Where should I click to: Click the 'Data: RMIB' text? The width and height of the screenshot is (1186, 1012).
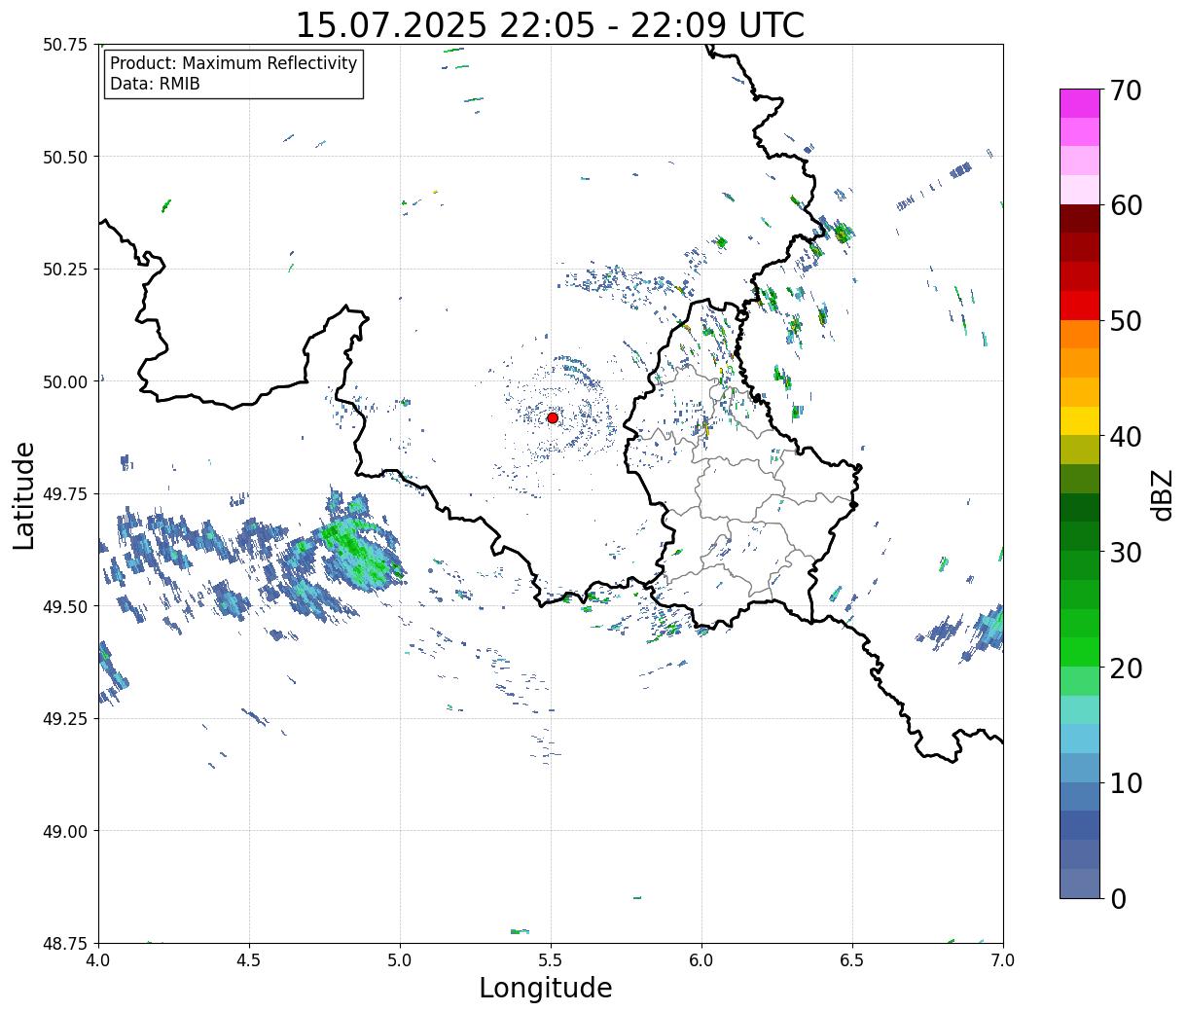click(x=155, y=84)
